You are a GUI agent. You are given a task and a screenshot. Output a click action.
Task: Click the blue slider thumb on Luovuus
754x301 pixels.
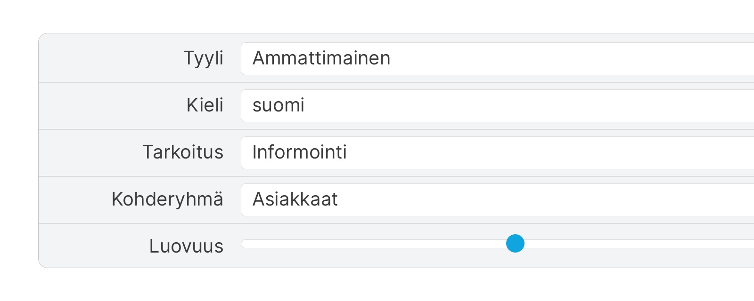(516, 243)
